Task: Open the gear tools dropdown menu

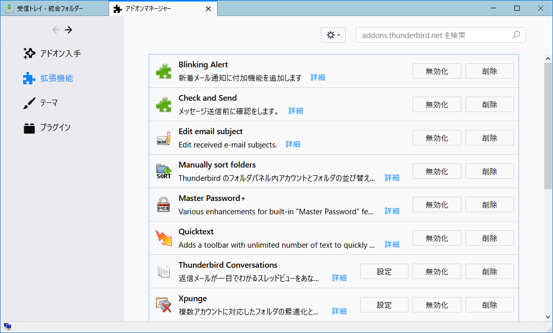Action: pyautogui.click(x=333, y=35)
